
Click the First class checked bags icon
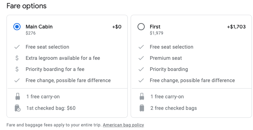tap(142, 108)
